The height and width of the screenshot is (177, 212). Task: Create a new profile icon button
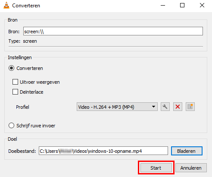point(190,107)
